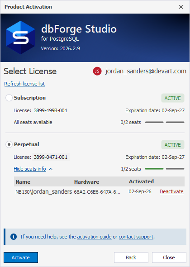Click the 0/2 seats label
190x267 pixels.
tap(131, 122)
